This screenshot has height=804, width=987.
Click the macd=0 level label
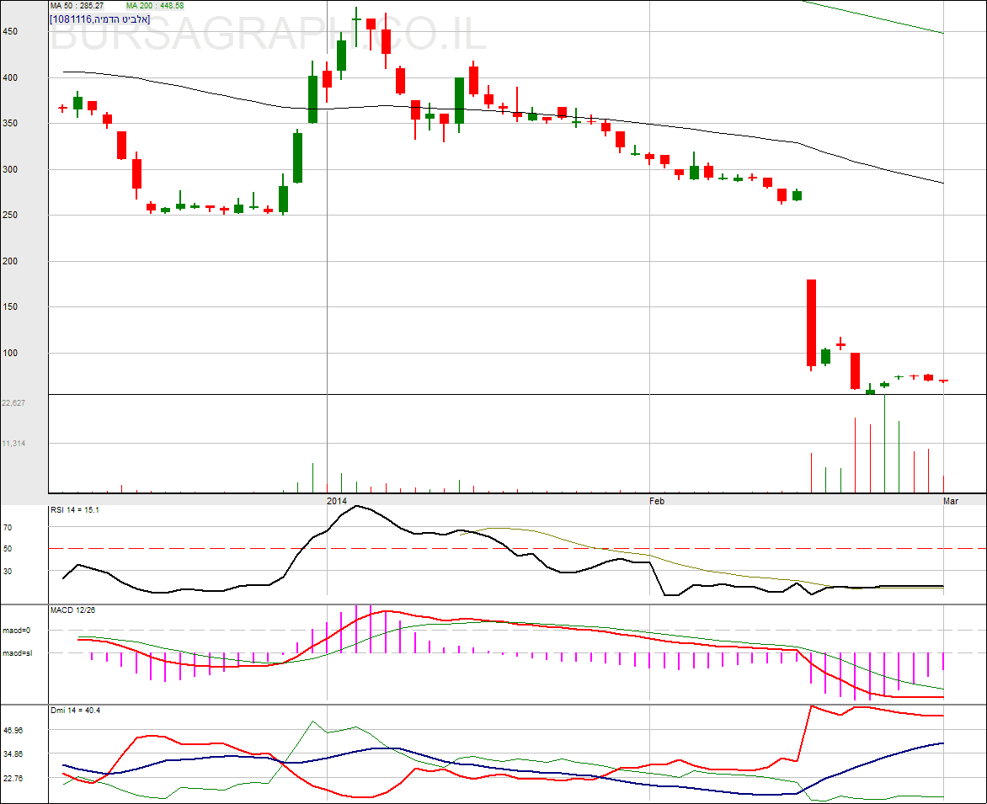(16, 631)
